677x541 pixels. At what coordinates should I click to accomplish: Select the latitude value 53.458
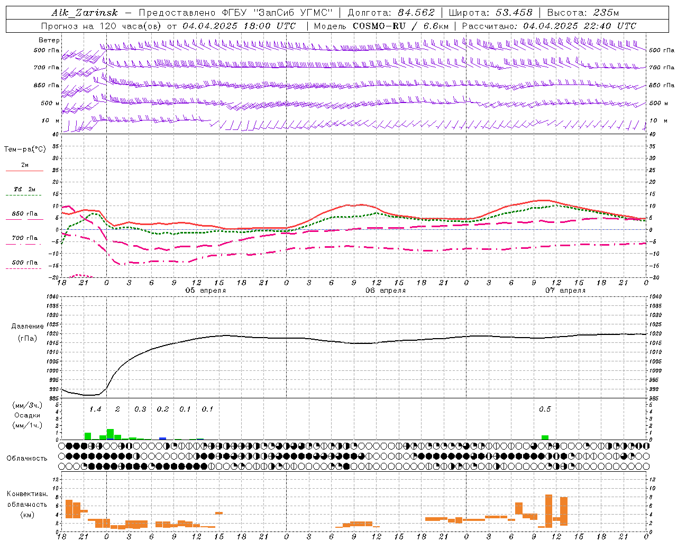click(x=514, y=13)
